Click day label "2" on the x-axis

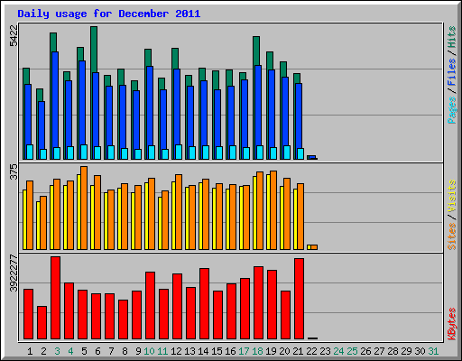[x=43, y=351]
